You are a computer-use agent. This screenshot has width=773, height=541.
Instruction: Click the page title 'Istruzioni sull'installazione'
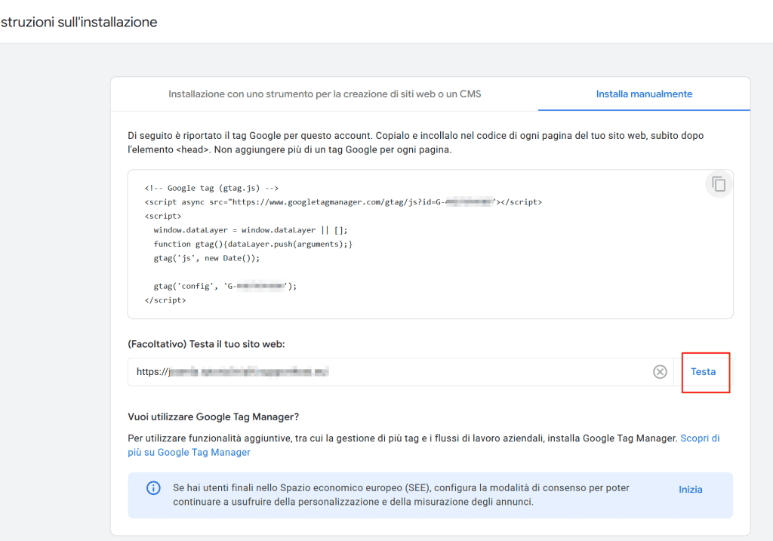(79, 22)
